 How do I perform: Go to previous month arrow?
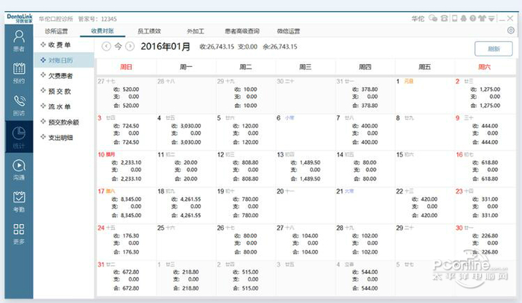[106, 46]
